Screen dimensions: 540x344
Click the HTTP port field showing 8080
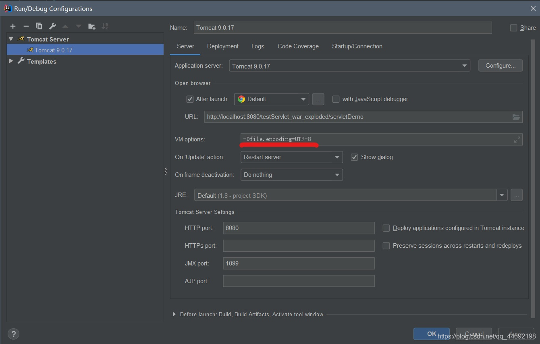coord(299,228)
